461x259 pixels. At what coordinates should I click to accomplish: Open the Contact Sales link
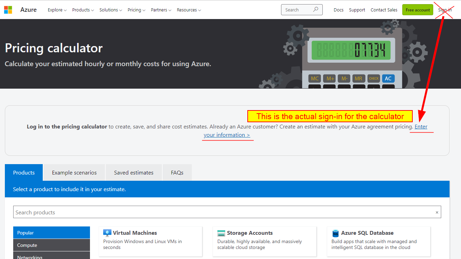pyautogui.click(x=384, y=10)
